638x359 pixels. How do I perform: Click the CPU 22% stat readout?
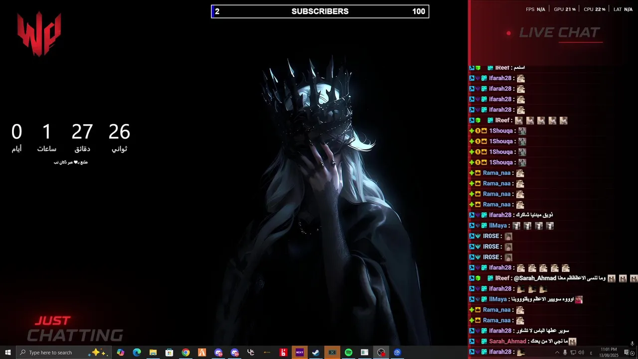pos(595,9)
